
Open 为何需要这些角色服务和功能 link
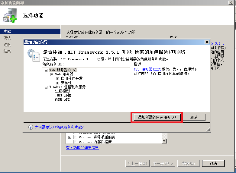click(x=59, y=127)
